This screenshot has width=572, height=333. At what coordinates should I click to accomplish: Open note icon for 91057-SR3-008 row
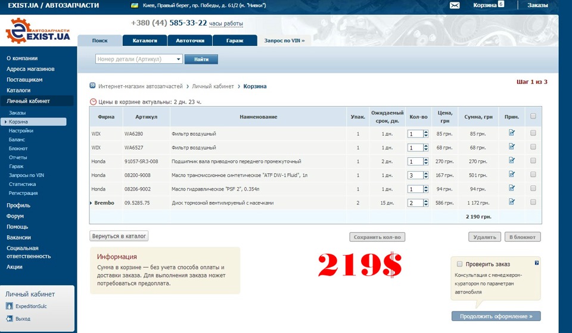[512, 160]
